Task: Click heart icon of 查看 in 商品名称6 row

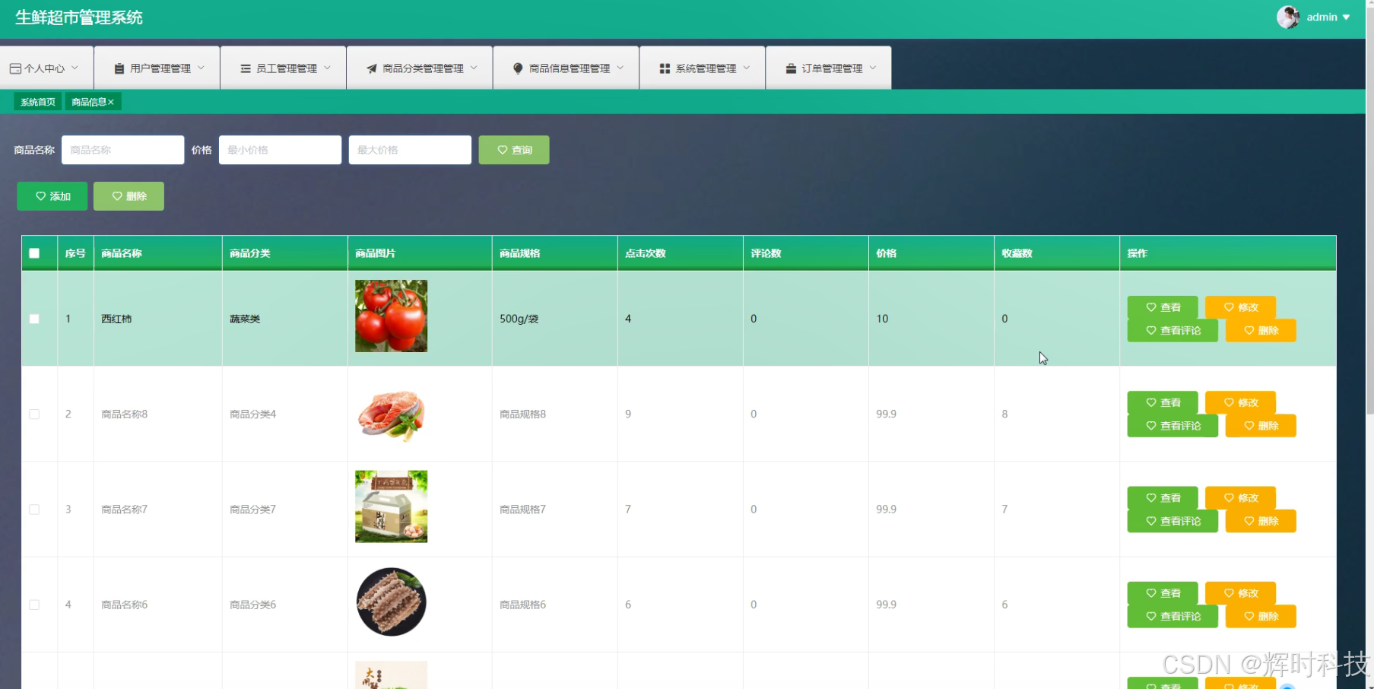Action: pos(1151,593)
